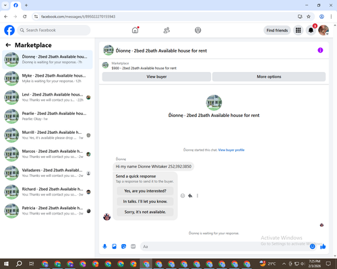Image resolution: width=337 pixels, height=269 pixels.
Task: Open Marcos conversation in list
Action: (x=47, y=154)
